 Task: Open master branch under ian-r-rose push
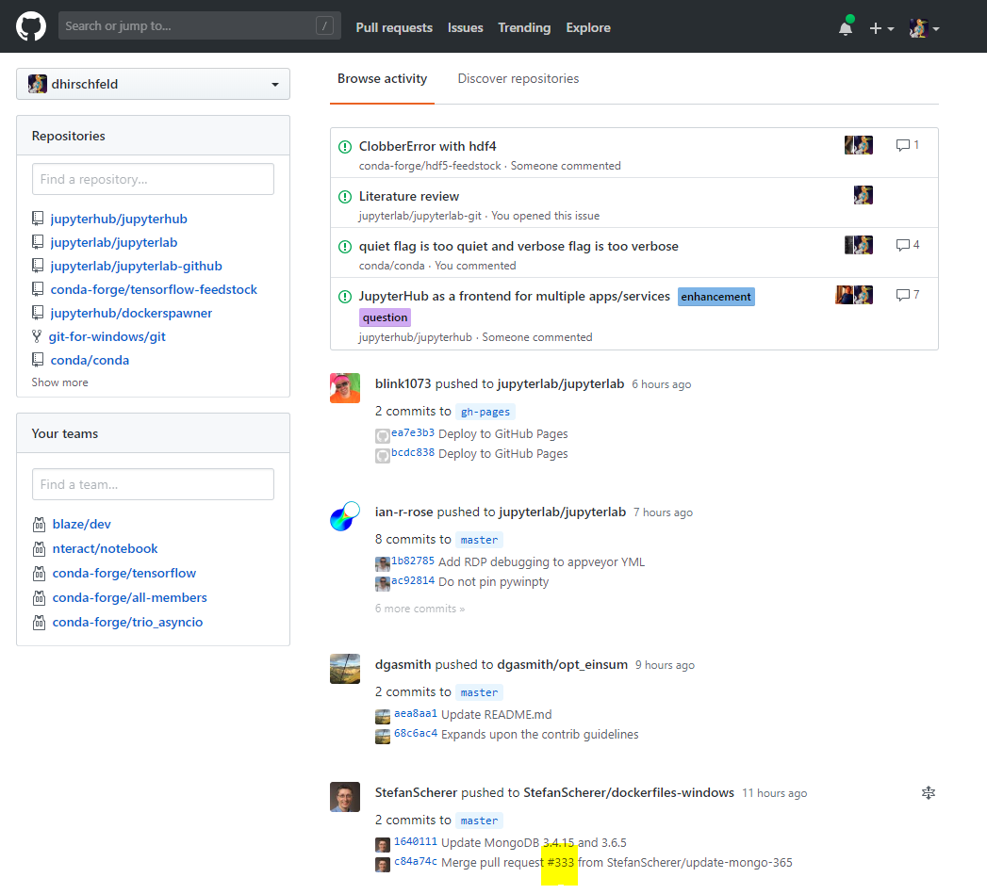[x=479, y=540]
